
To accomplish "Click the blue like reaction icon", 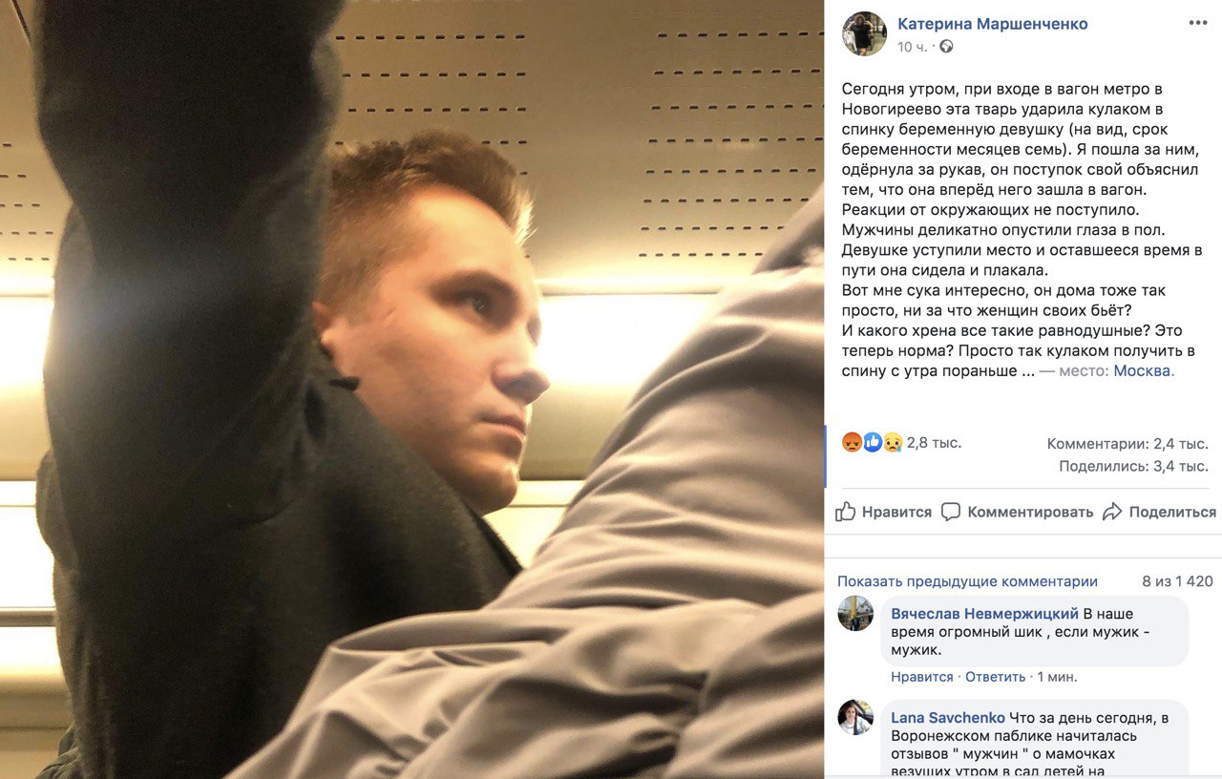I will (x=872, y=443).
